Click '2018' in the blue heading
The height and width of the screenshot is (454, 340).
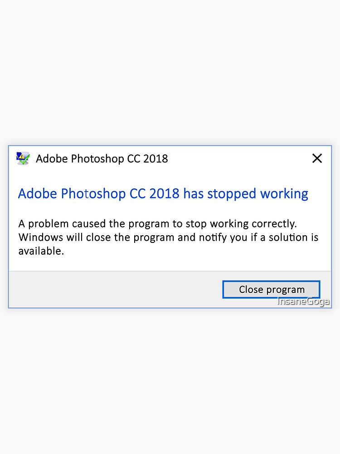(x=164, y=194)
